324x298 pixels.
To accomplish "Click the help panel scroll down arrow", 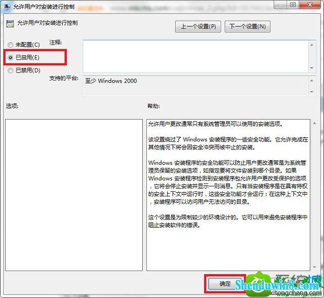I will [x=314, y=268].
